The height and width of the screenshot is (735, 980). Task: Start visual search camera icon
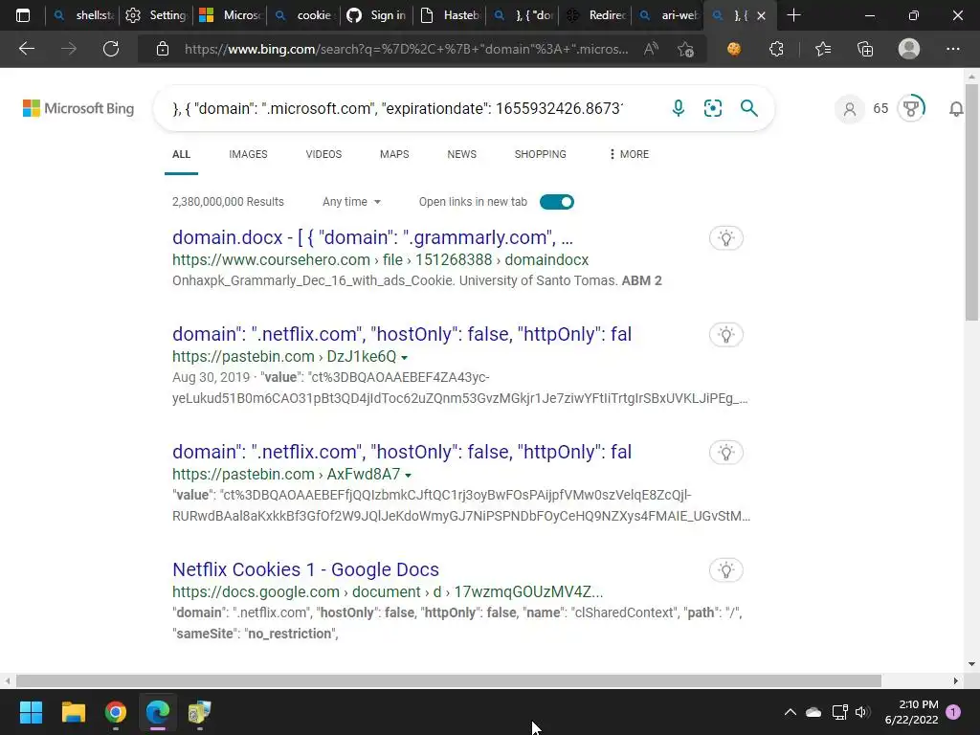click(712, 108)
